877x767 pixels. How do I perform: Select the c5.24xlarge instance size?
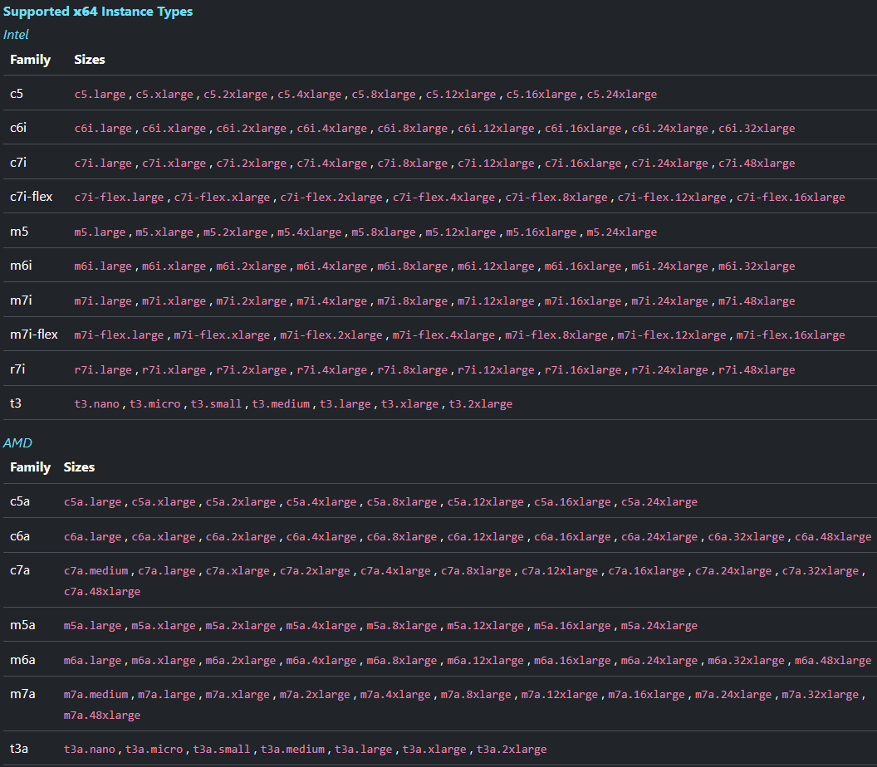coord(621,94)
